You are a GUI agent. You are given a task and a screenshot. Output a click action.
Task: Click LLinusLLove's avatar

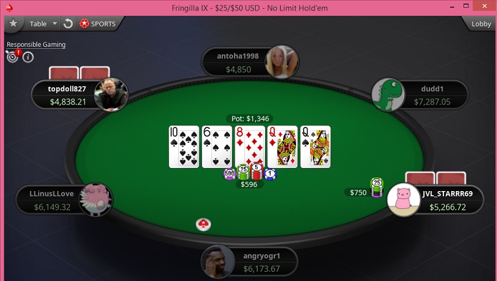click(x=95, y=200)
